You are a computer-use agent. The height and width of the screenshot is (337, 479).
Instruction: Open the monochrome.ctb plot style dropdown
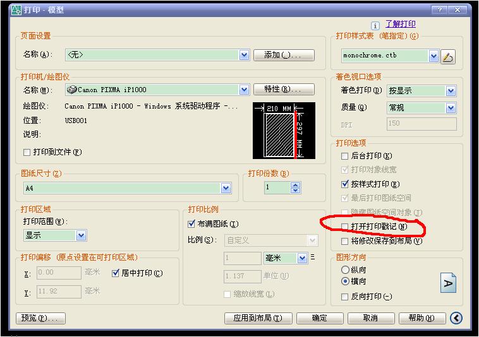(434, 56)
